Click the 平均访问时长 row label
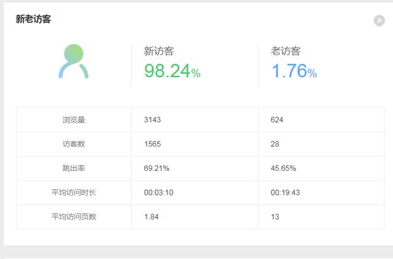This screenshot has width=393, height=259. (74, 192)
